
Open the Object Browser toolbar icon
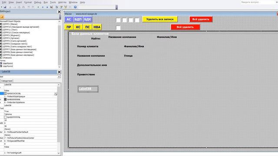[66, 7]
